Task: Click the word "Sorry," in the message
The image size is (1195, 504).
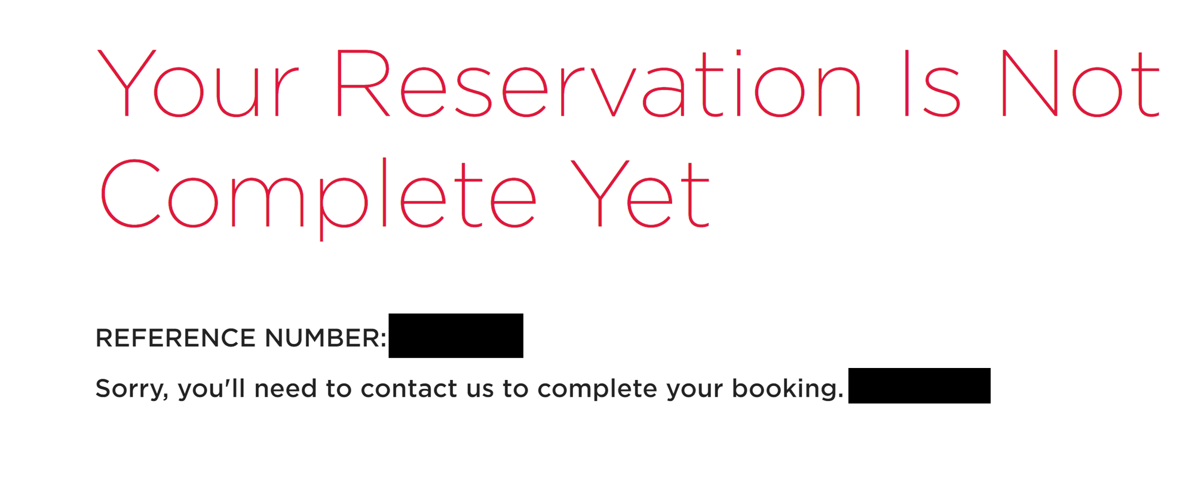Action: [x=132, y=389]
